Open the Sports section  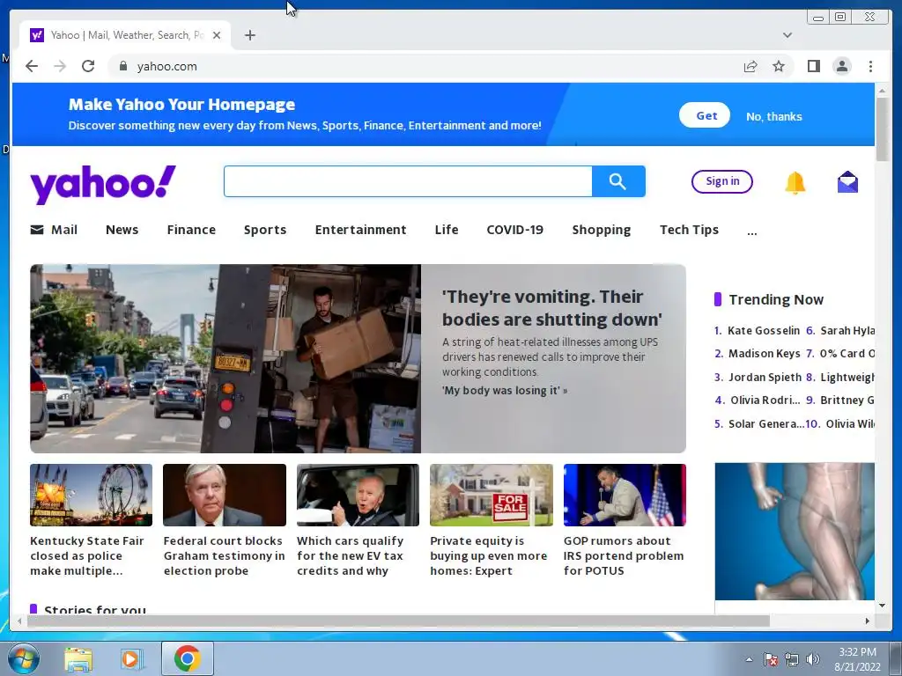(264, 230)
